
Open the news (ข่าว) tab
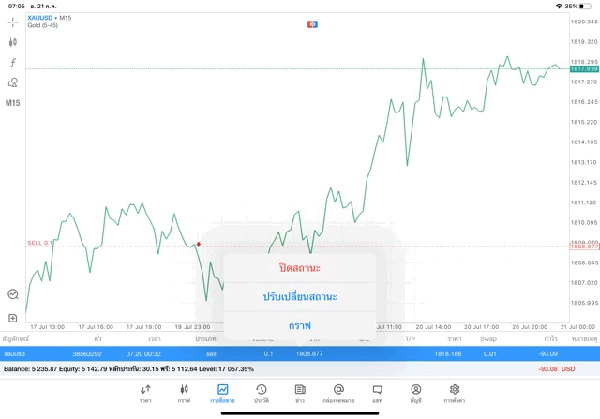tap(299, 393)
